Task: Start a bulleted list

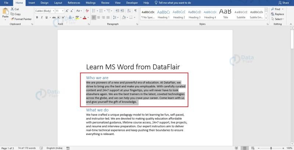Action: click(94, 11)
